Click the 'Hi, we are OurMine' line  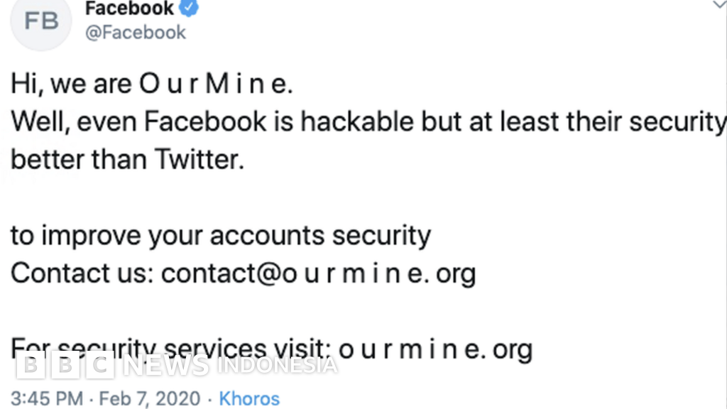(152, 84)
